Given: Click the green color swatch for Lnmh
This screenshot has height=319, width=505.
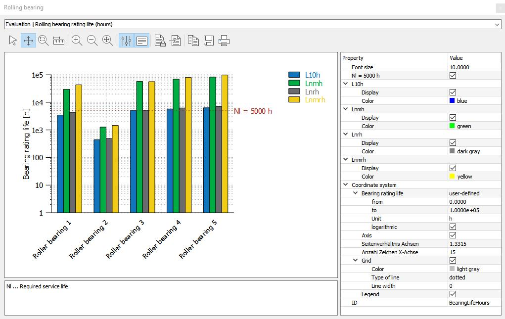Looking at the screenshot, I should 452,126.
